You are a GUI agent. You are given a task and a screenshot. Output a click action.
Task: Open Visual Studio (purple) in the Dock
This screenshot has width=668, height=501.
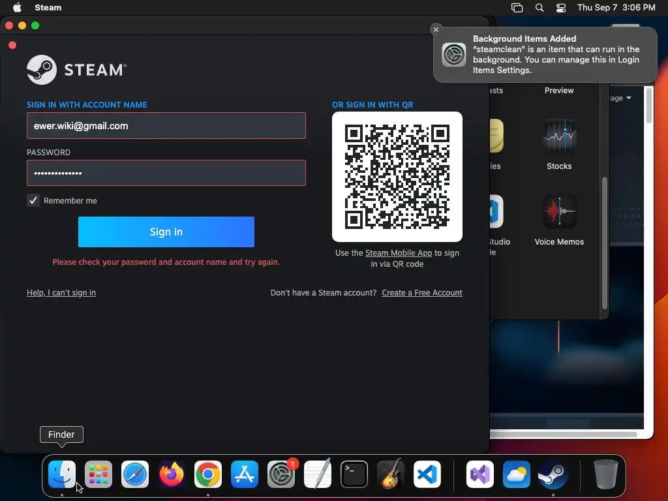[480, 474]
